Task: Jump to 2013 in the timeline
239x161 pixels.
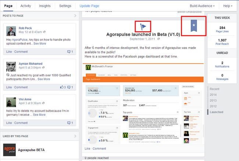Action: pos(213,100)
